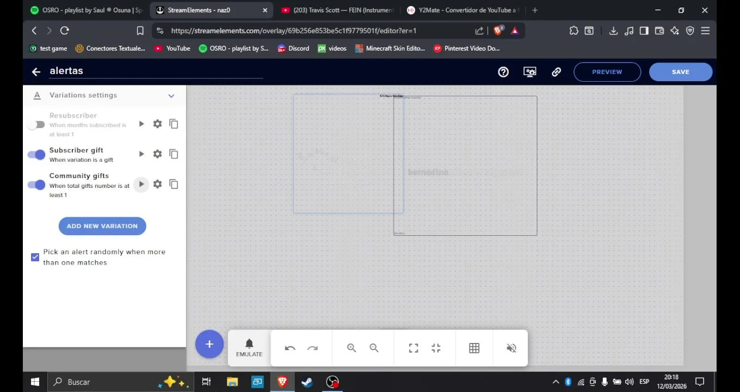Open the Minecraft Skin Editor bookmark
Viewport: 740px width, 392px height.
390,48
